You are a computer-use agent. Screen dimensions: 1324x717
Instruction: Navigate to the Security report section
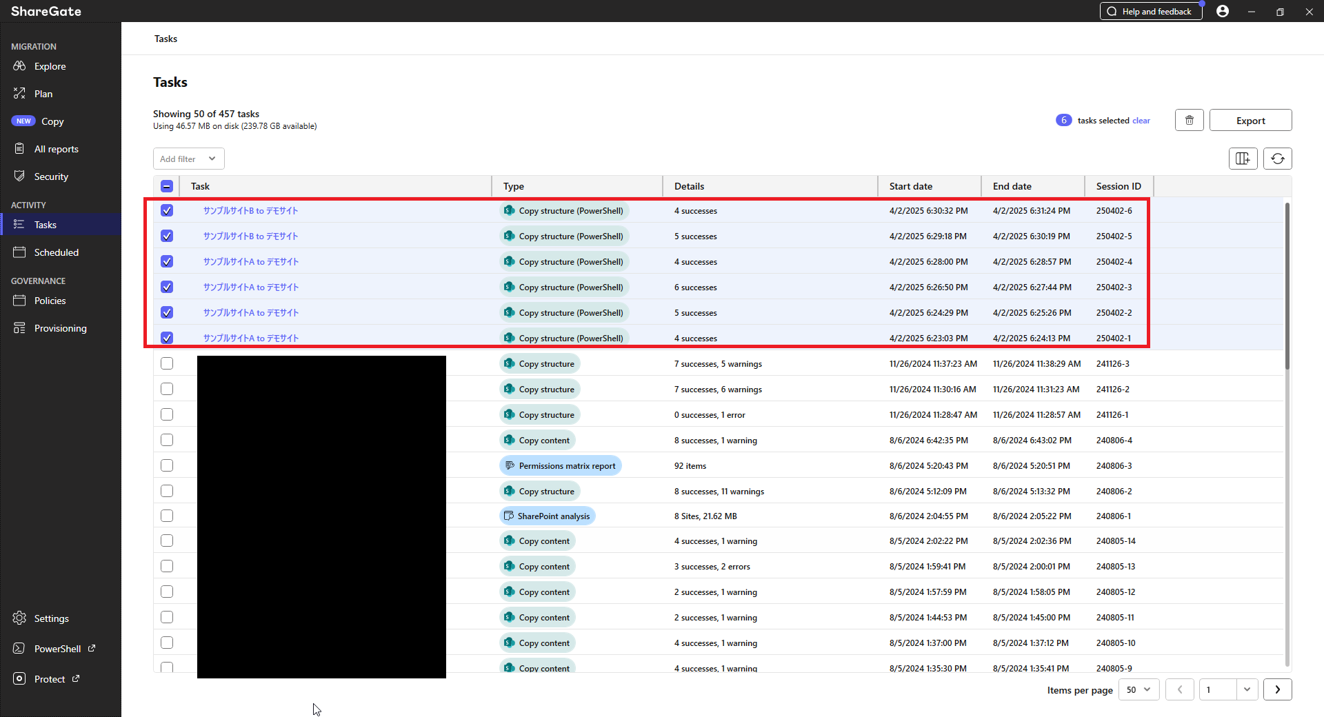(x=50, y=176)
